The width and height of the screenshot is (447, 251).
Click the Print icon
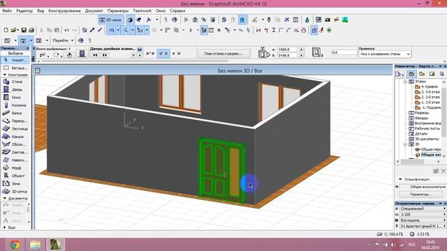pyautogui.click(x=31, y=30)
